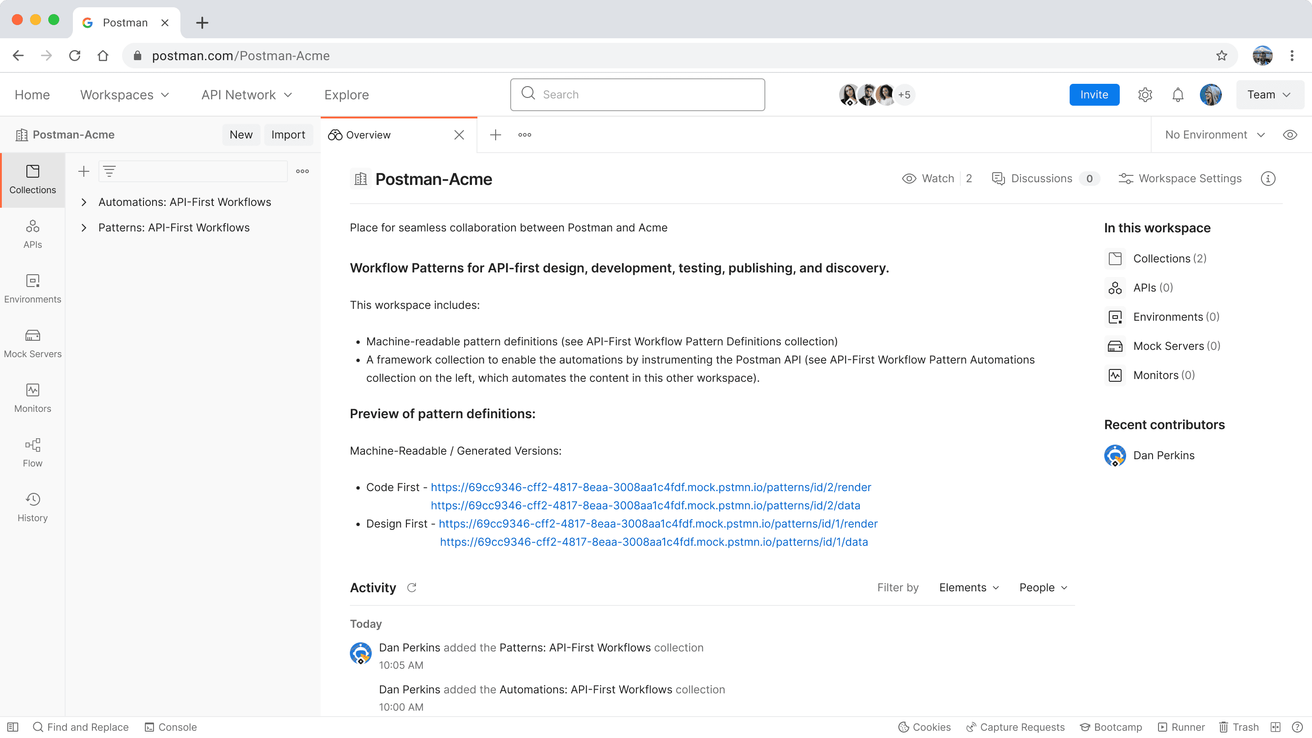Go to the Home menu item

coord(32,95)
